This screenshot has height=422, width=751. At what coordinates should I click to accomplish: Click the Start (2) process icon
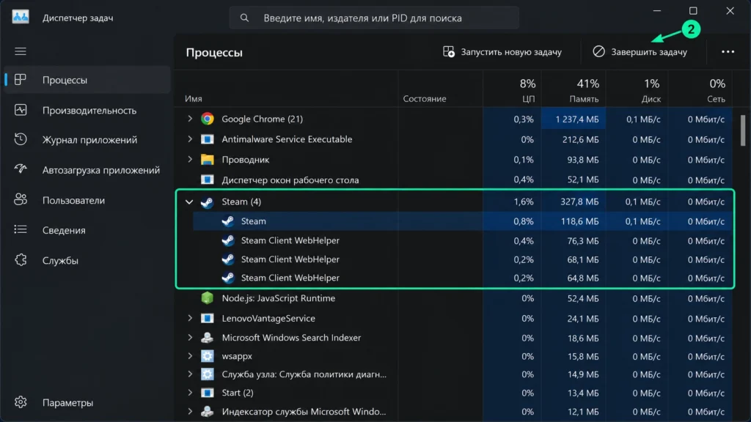point(208,393)
